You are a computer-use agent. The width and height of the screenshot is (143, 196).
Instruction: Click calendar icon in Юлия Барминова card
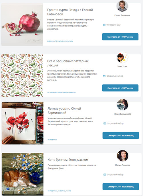104,123
